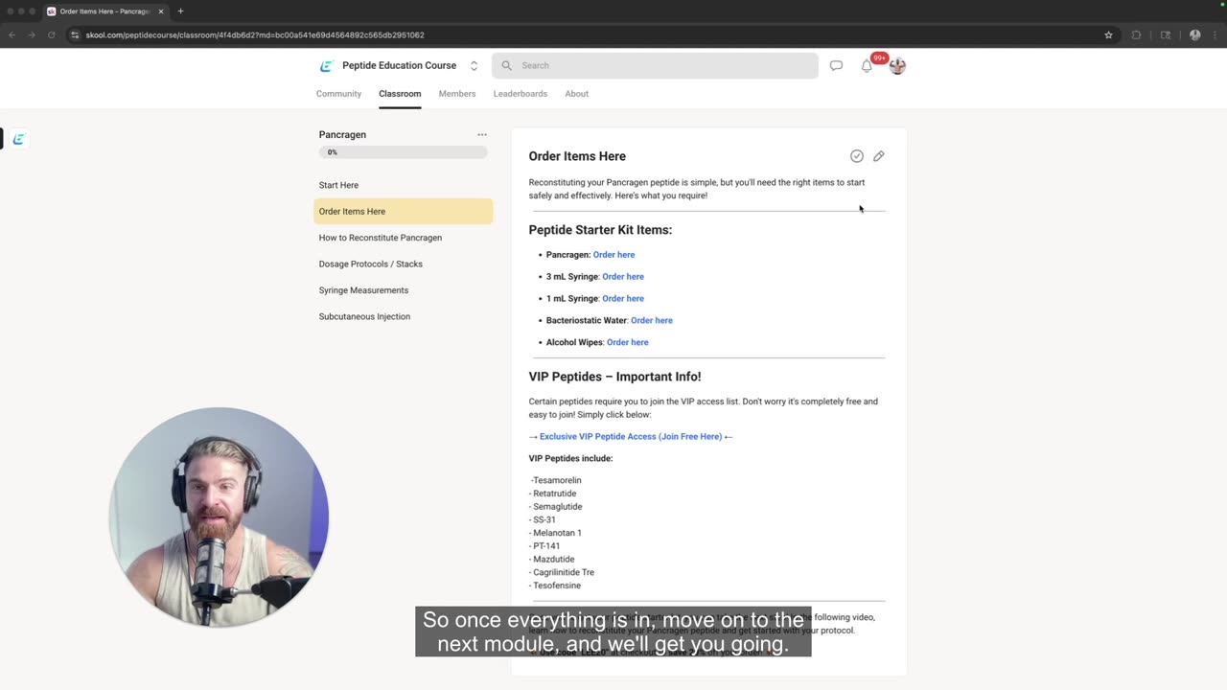Reload the page
The height and width of the screenshot is (690, 1227).
(x=52, y=34)
